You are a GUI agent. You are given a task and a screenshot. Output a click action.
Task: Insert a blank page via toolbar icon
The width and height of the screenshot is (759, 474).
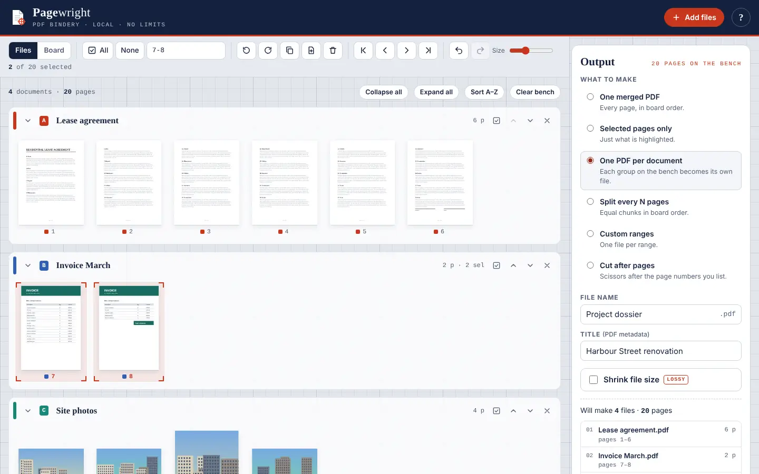click(x=311, y=51)
